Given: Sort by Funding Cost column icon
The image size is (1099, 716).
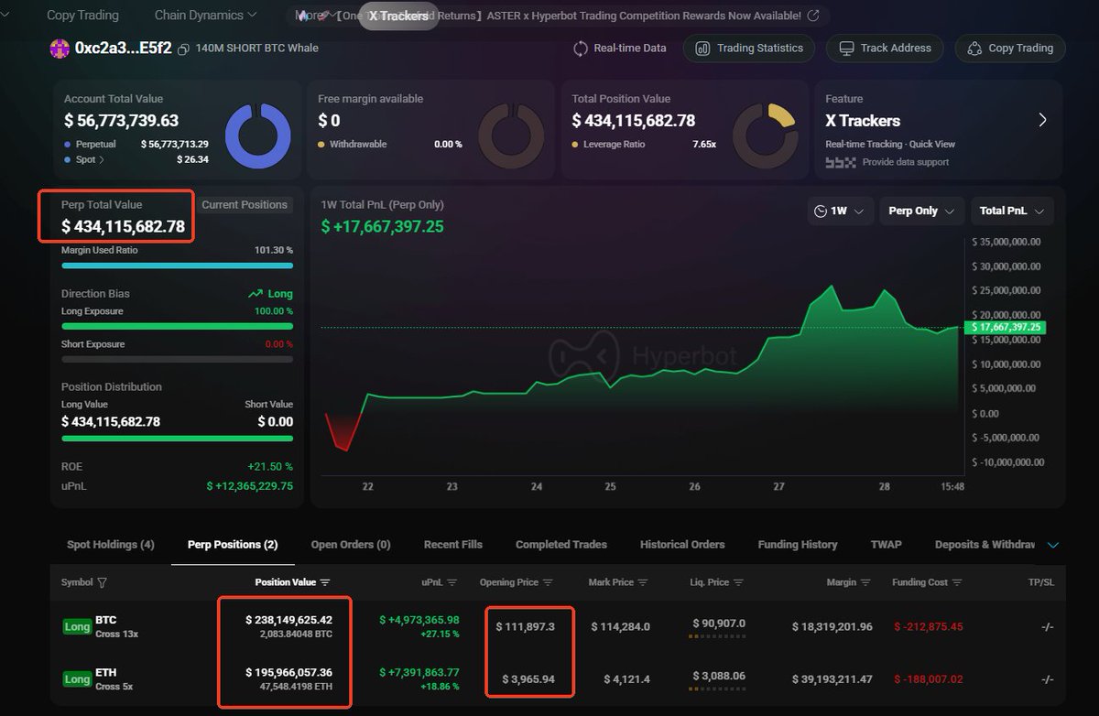Looking at the screenshot, I should [x=957, y=582].
